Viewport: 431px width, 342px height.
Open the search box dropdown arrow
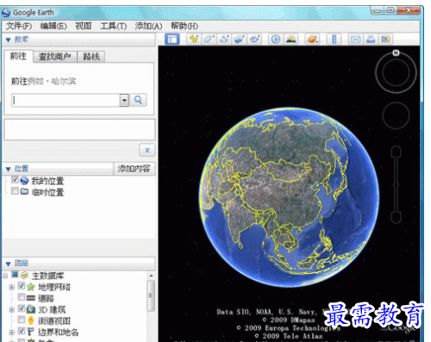(x=124, y=100)
